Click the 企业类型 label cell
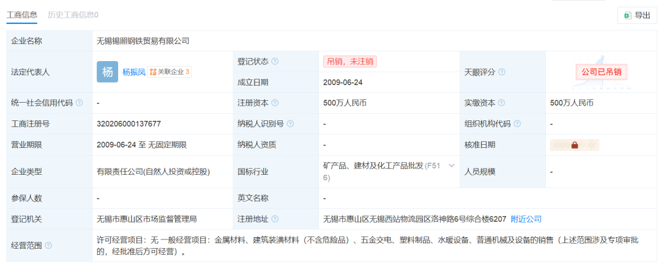 tap(50, 172)
